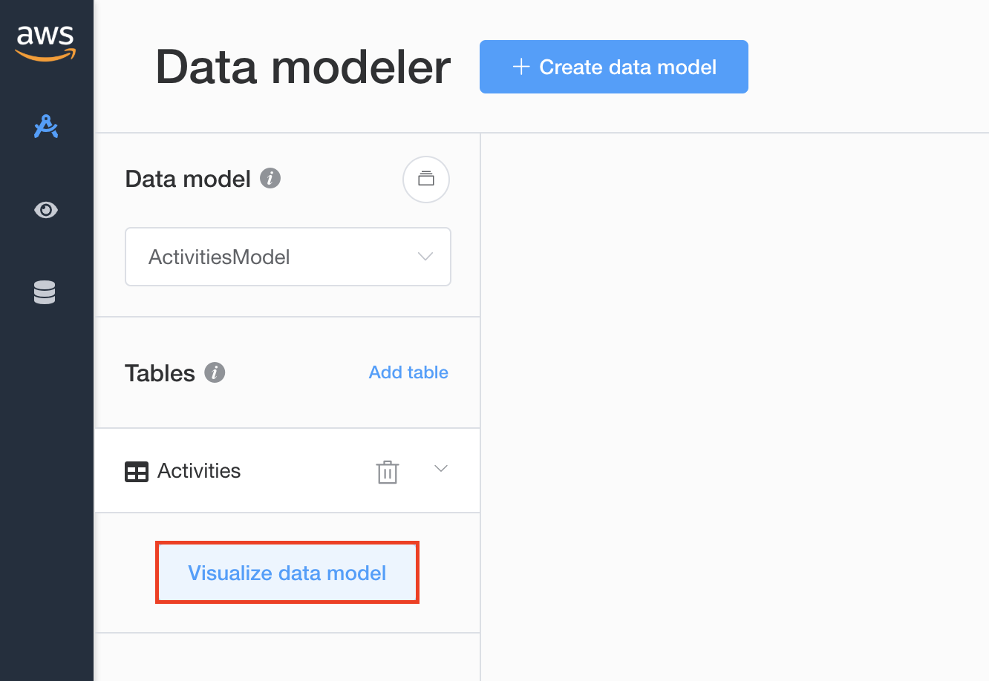989x681 pixels.
Task: Click the Data modeler page heading
Action: 303,68
